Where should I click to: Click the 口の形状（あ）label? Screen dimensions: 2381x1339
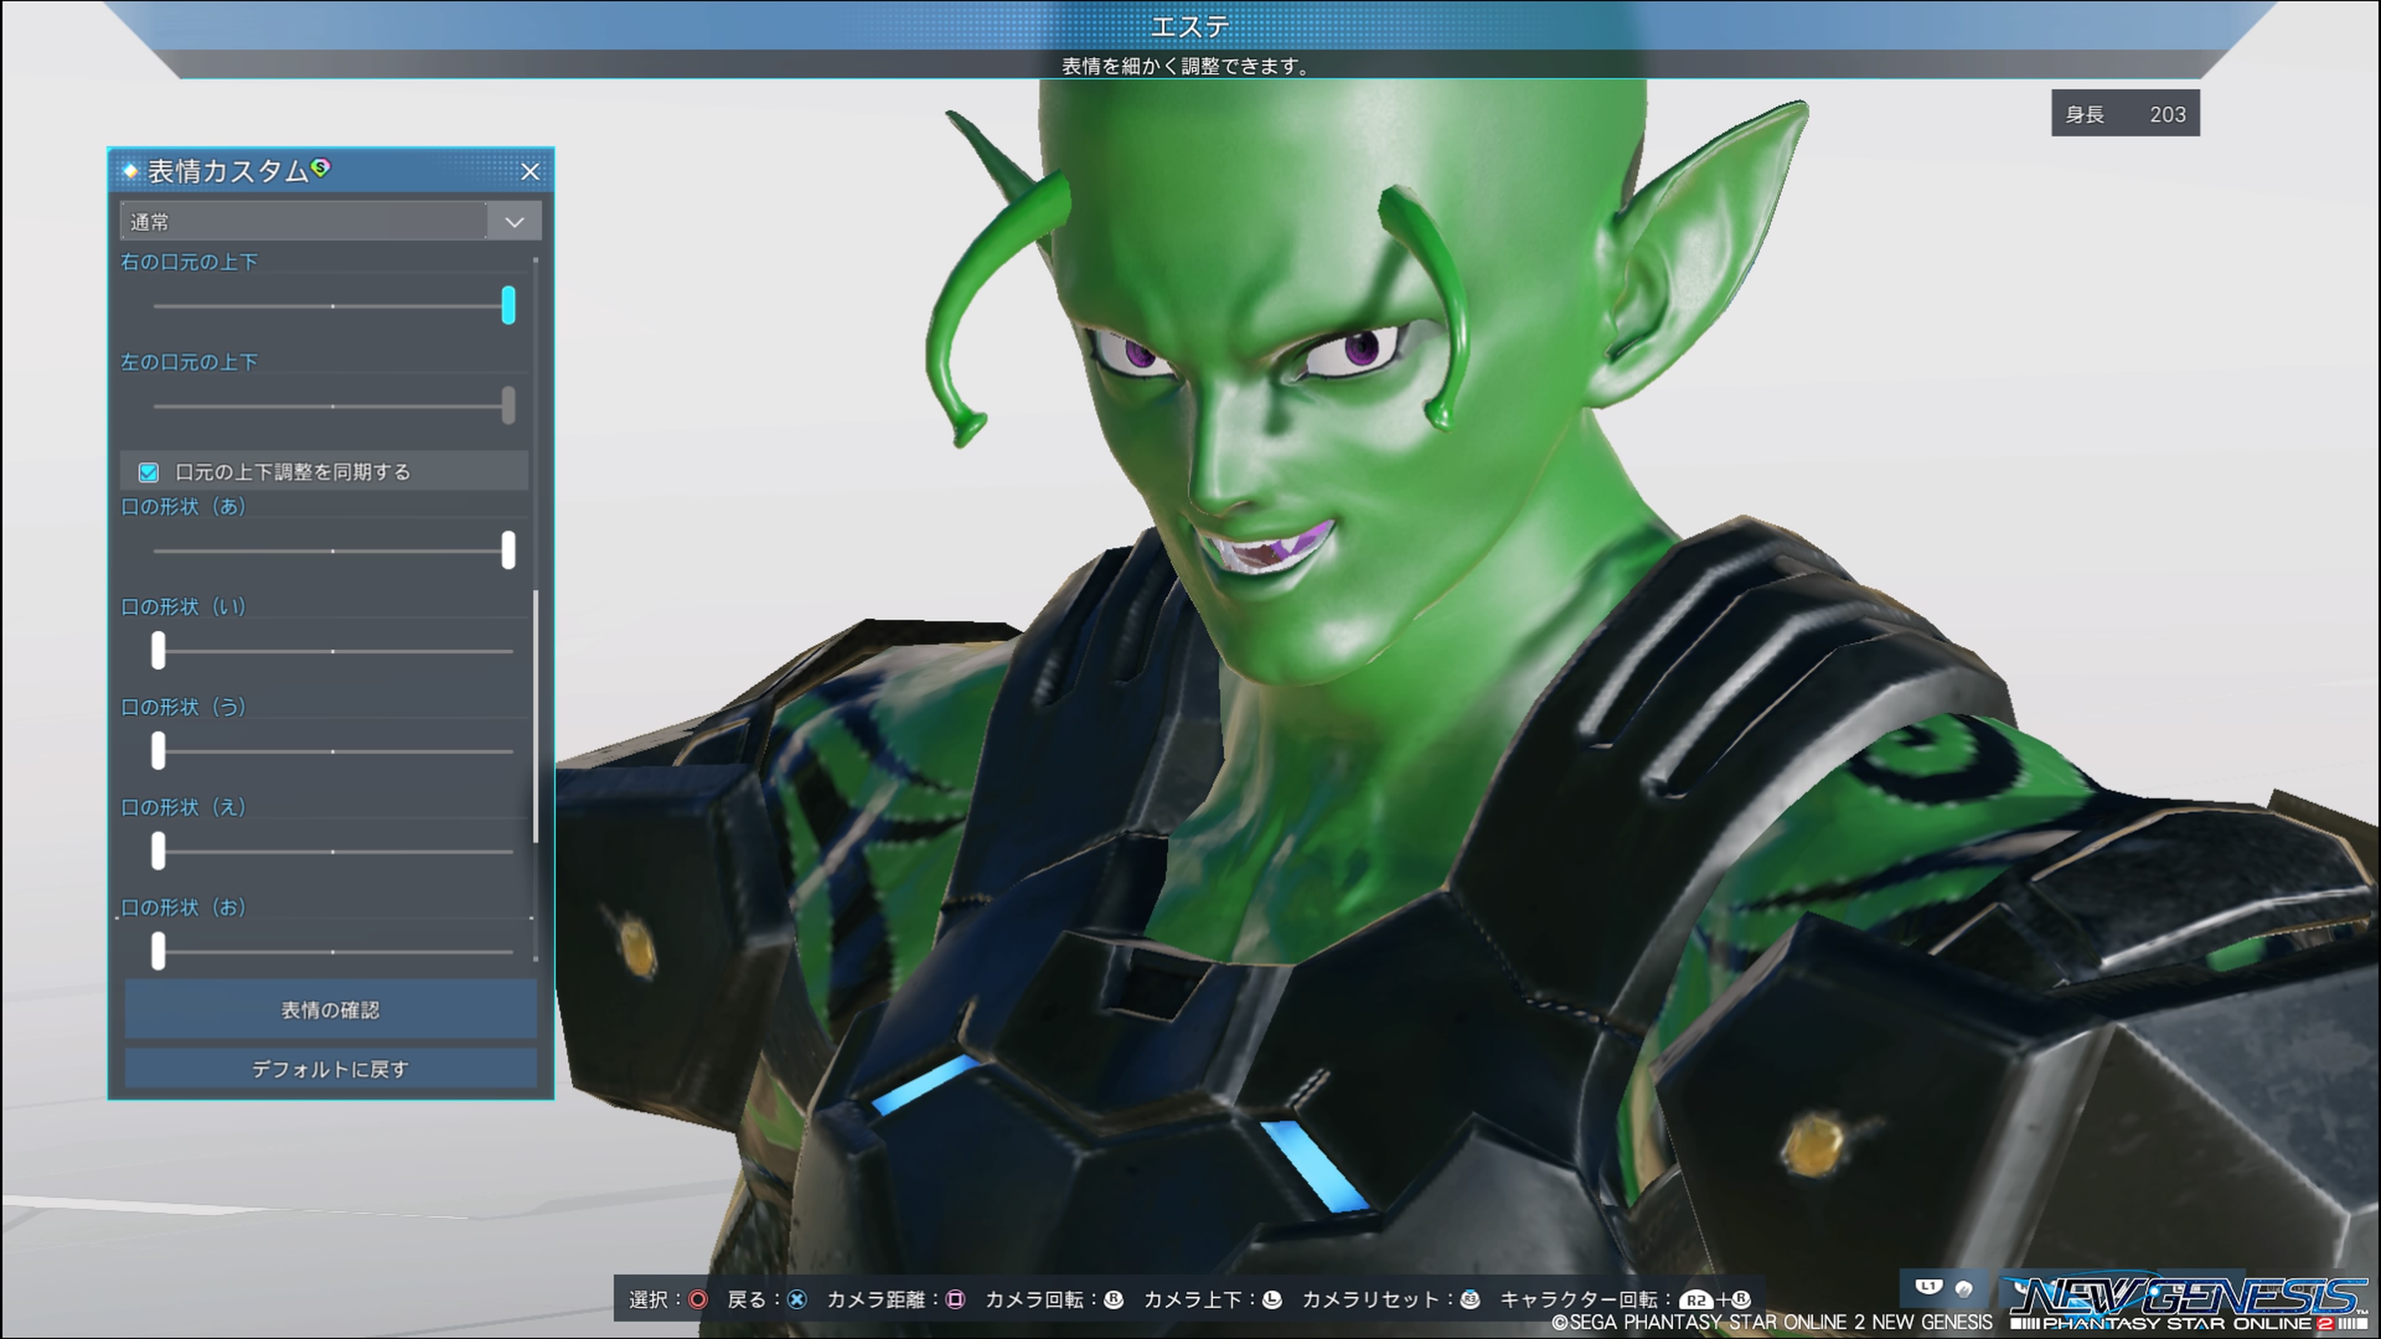point(184,506)
